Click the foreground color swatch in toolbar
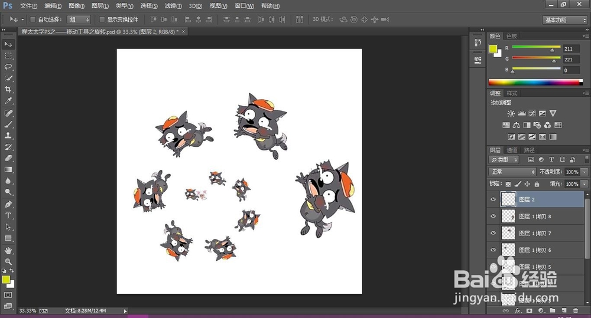This screenshot has width=591, height=318. pyautogui.click(x=6, y=280)
